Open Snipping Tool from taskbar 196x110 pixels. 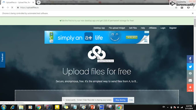tap(110, 107)
